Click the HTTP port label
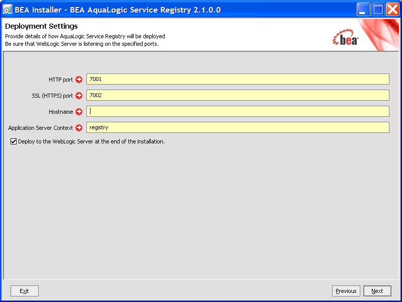402x302 pixels. click(x=61, y=80)
